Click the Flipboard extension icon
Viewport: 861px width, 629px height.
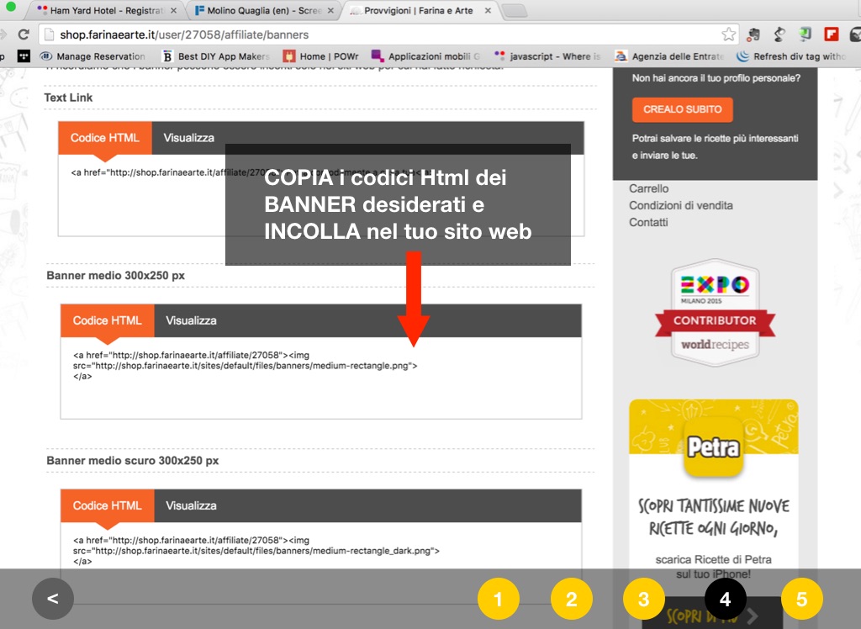(x=832, y=34)
